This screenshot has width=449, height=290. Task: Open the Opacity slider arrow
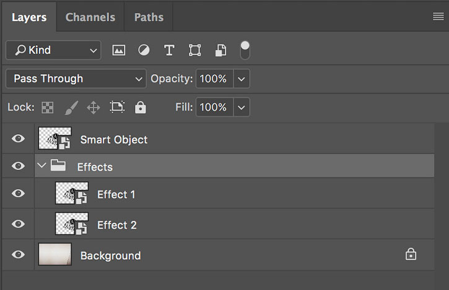242,79
